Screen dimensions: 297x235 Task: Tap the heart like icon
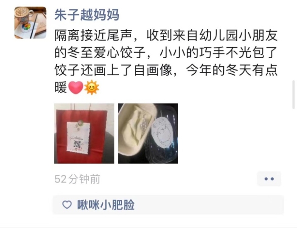click(x=67, y=205)
